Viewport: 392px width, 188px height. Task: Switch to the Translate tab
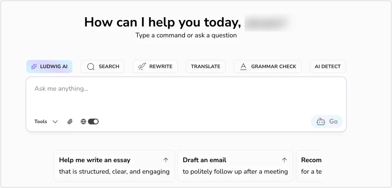(206, 67)
